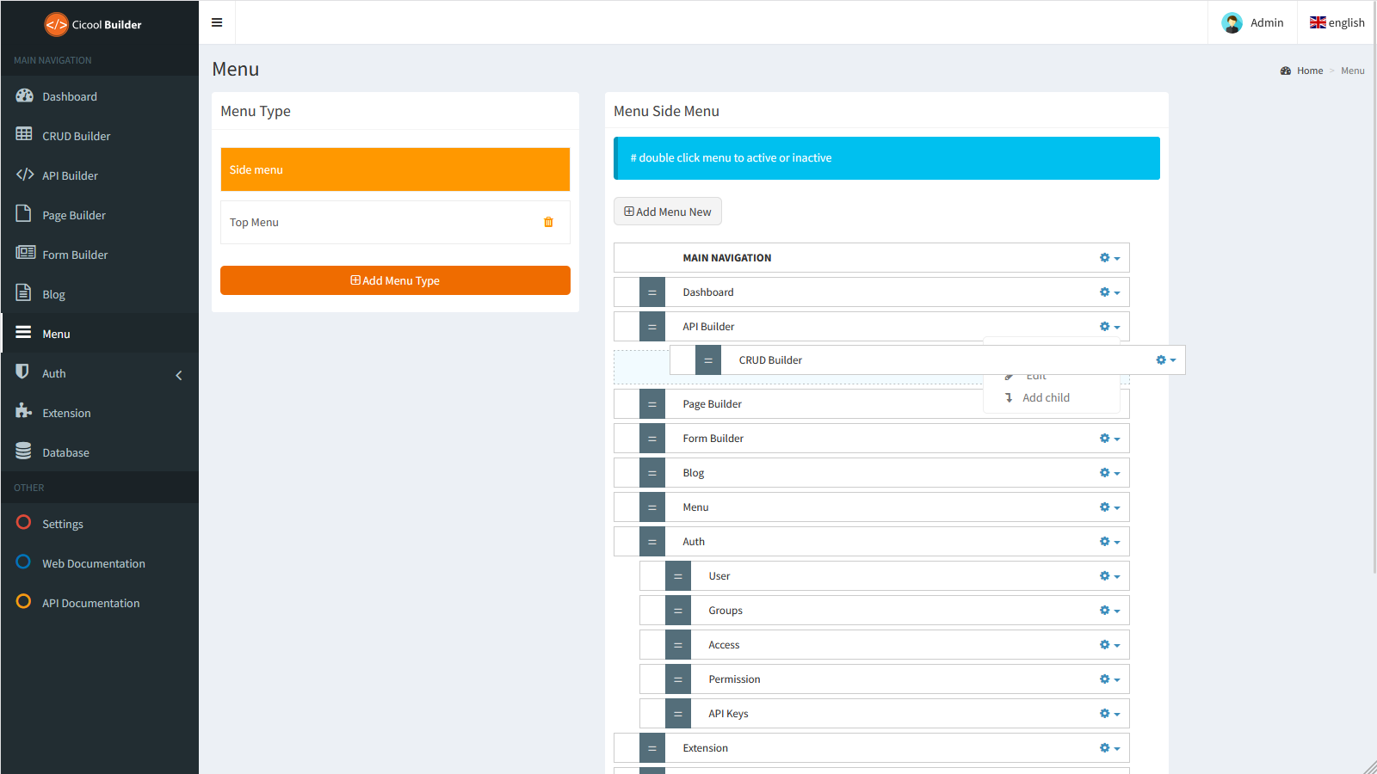This screenshot has height=774, width=1377.
Task: Click Add Menu New button
Action: coord(668,212)
